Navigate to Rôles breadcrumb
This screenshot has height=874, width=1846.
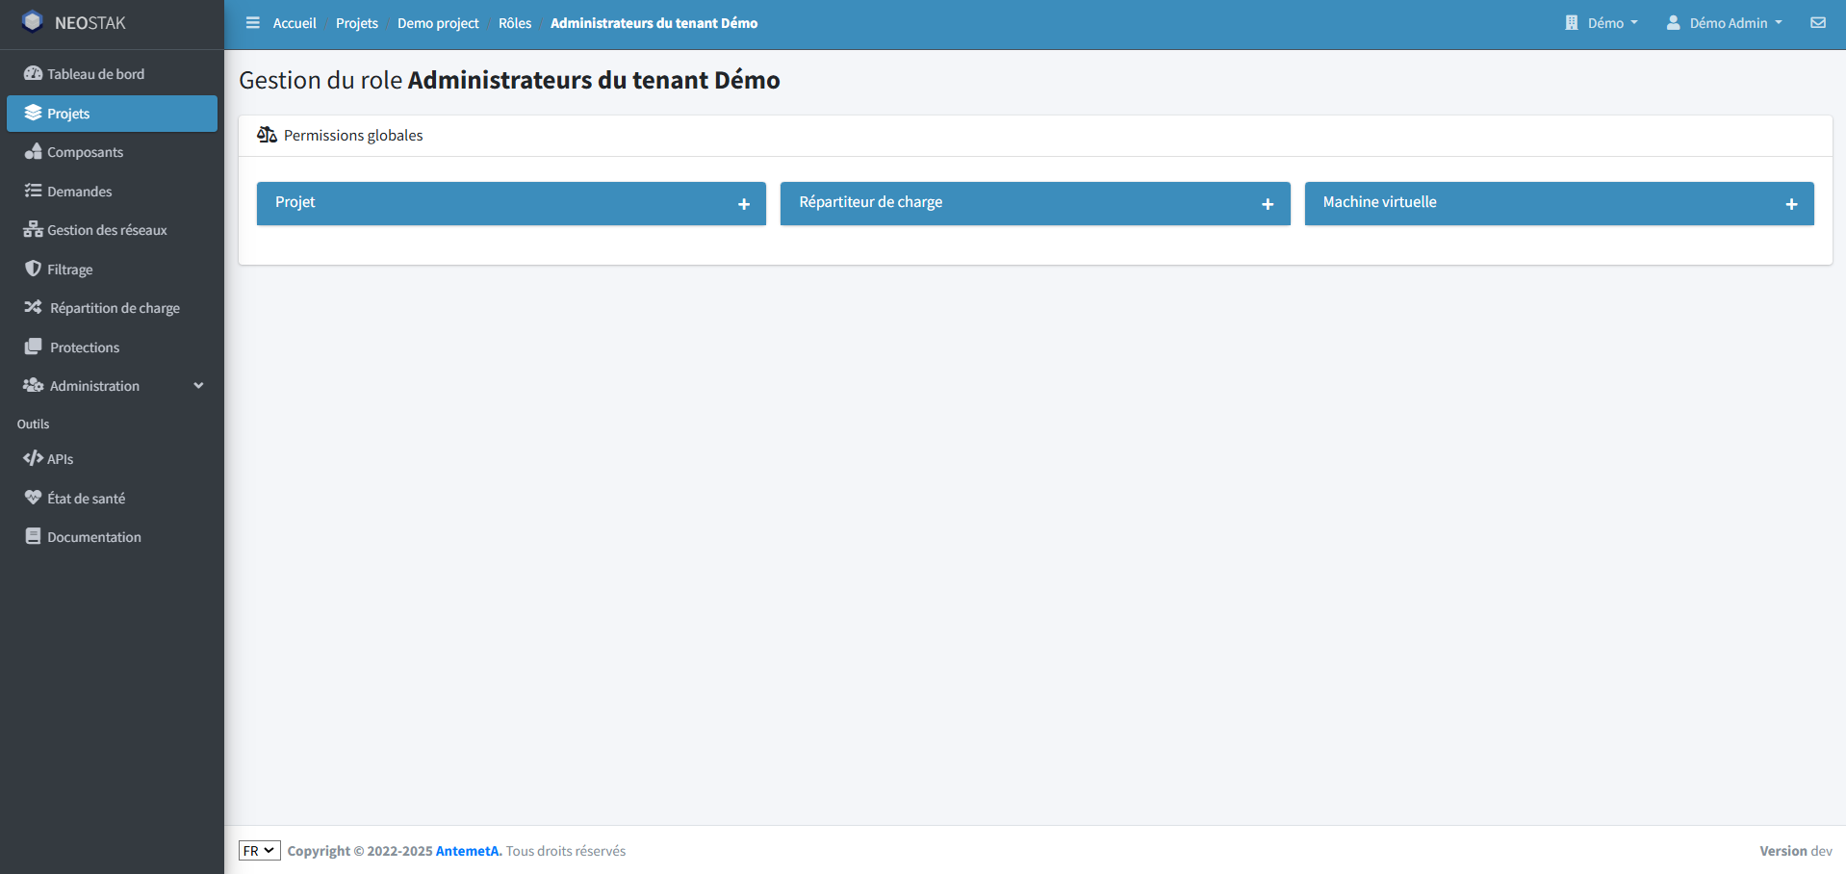pyautogui.click(x=514, y=23)
